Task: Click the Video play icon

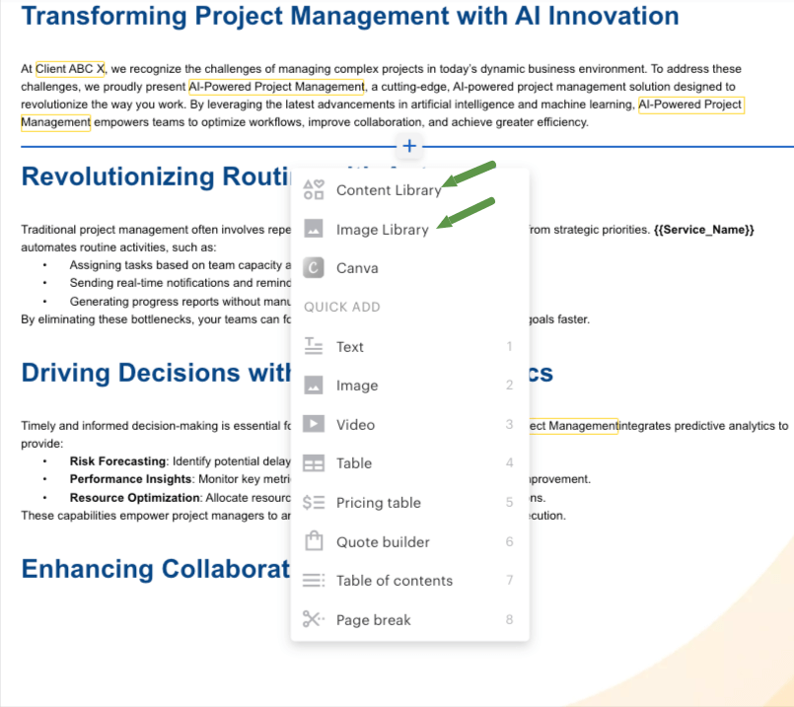Action: [x=314, y=424]
